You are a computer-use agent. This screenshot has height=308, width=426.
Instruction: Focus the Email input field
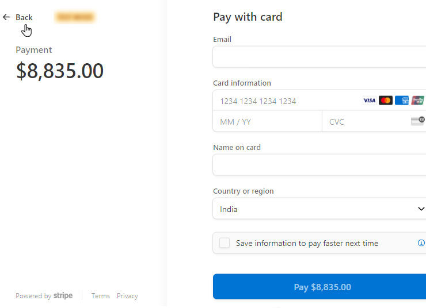[x=319, y=57]
